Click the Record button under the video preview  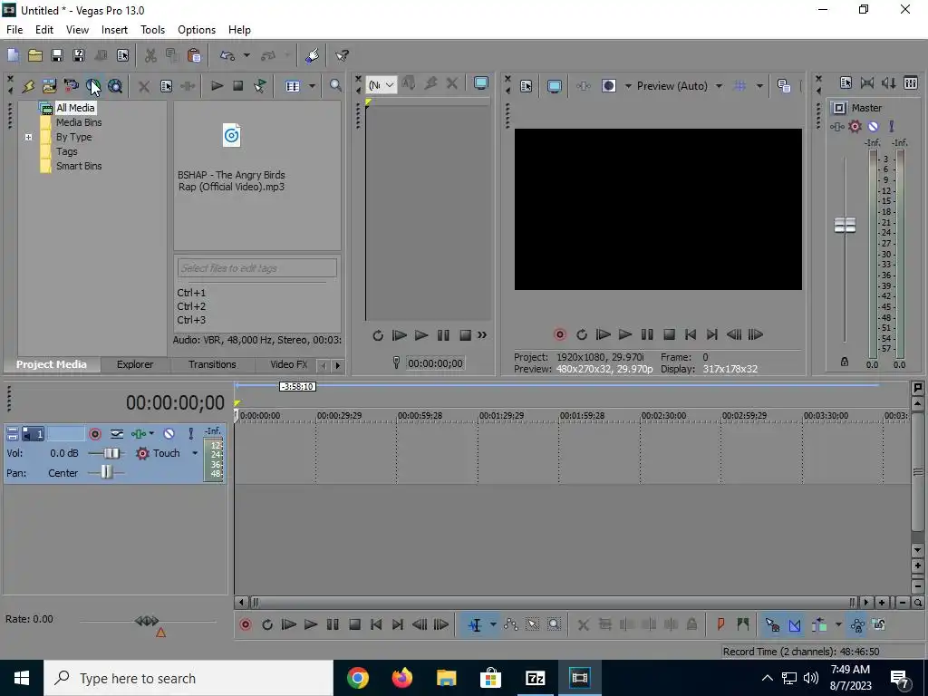[x=559, y=335]
